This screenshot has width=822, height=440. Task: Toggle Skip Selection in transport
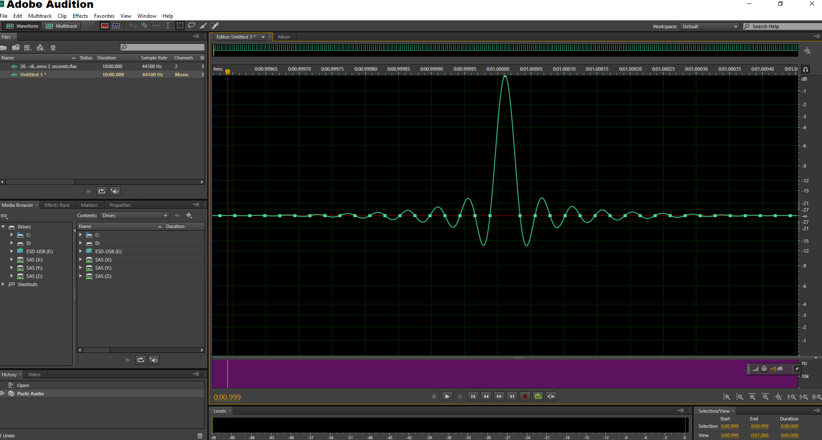(x=551, y=396)
